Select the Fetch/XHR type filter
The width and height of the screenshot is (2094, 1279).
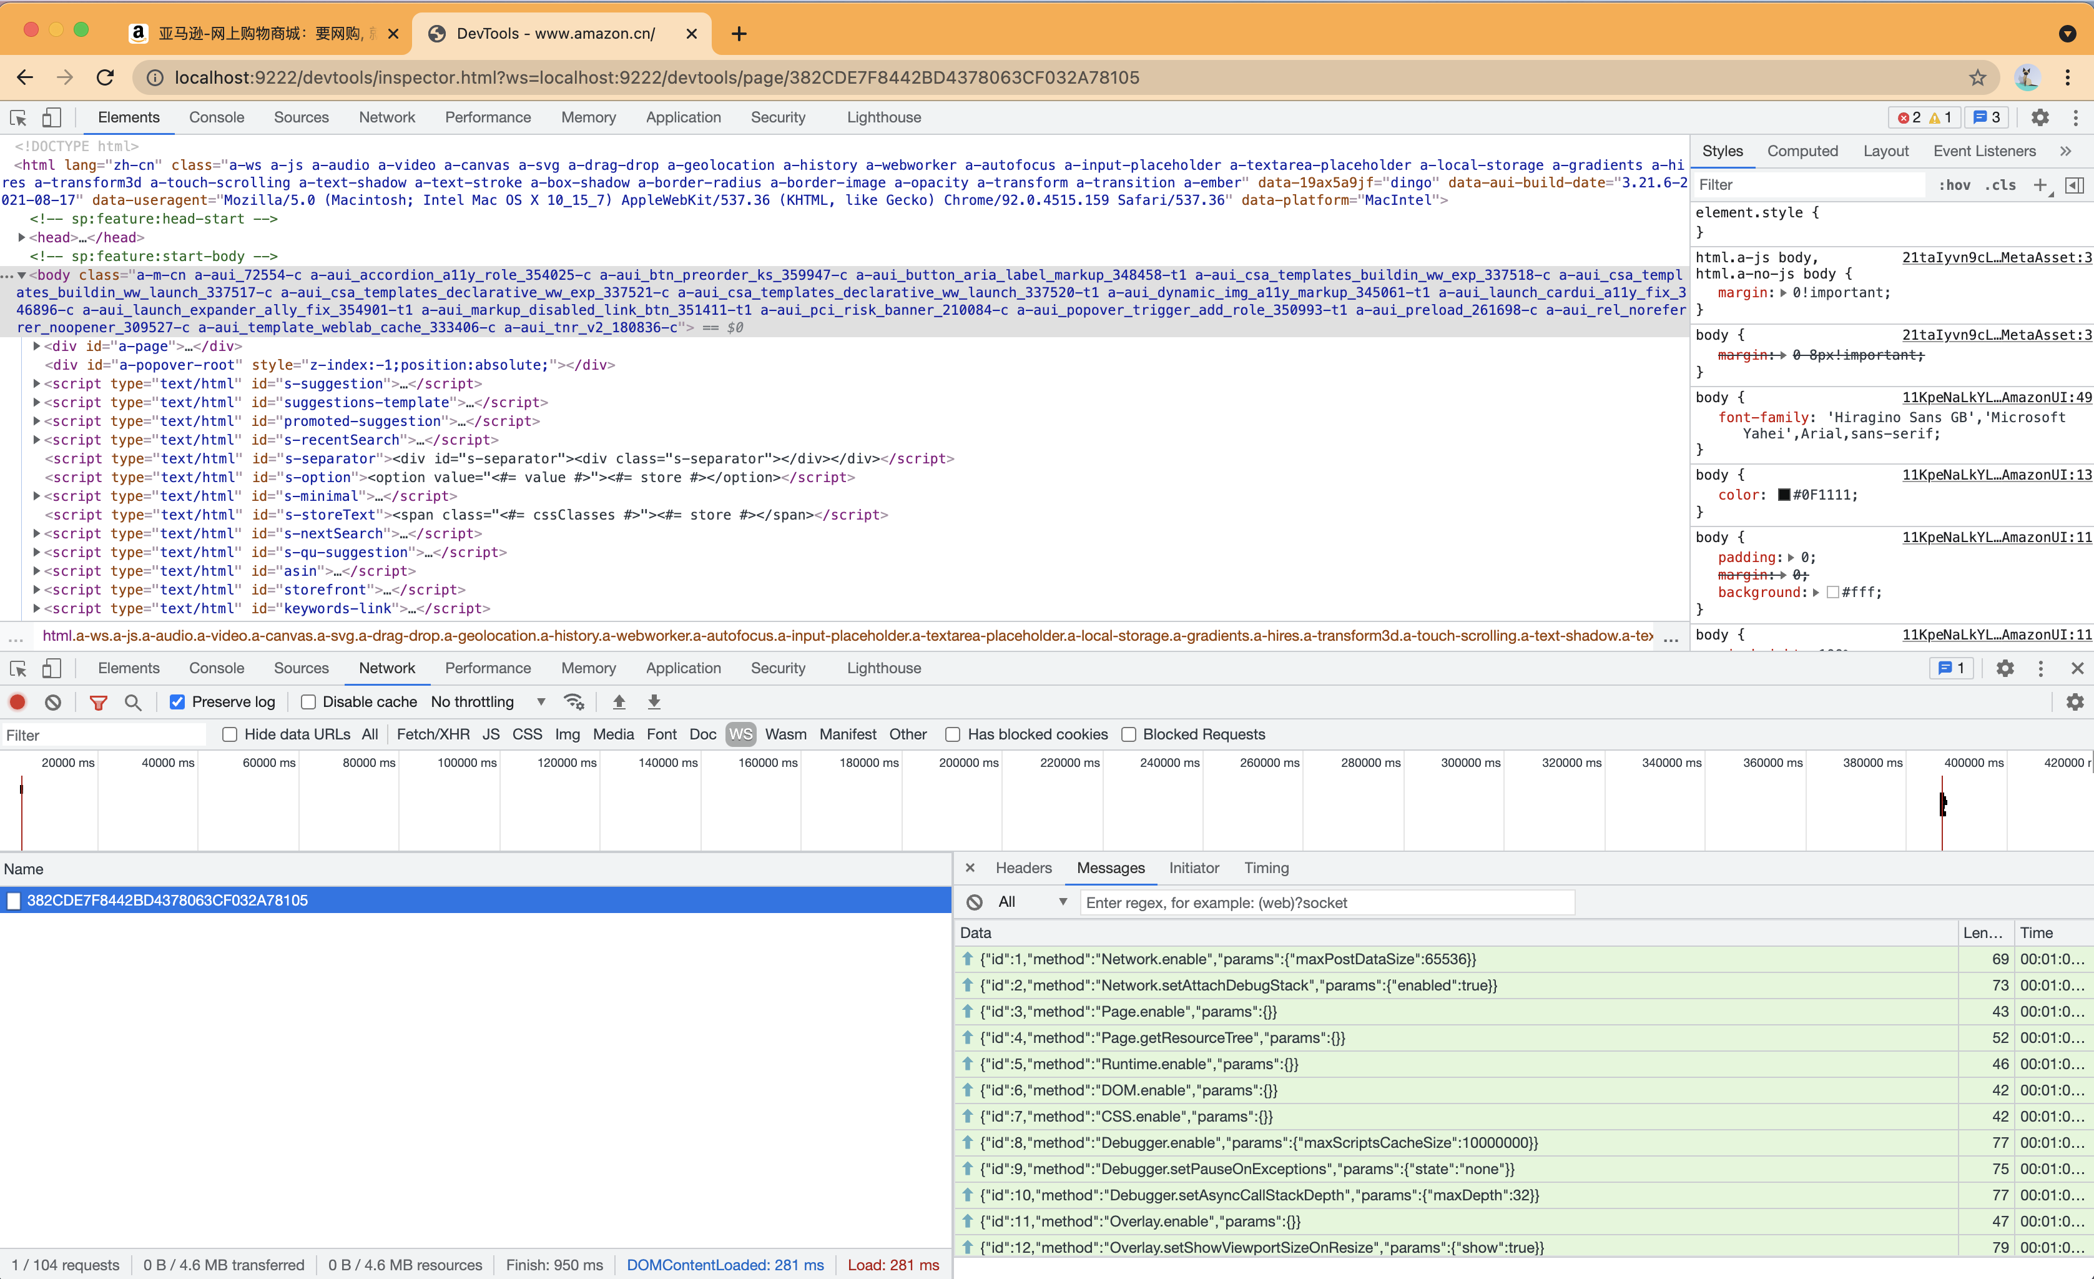pyautogui.click(x=433, y=734)
